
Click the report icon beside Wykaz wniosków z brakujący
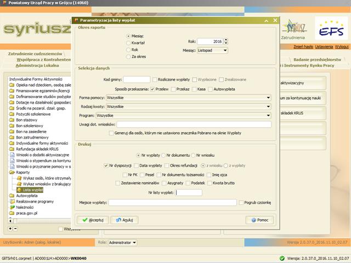(x=19, y=184)
